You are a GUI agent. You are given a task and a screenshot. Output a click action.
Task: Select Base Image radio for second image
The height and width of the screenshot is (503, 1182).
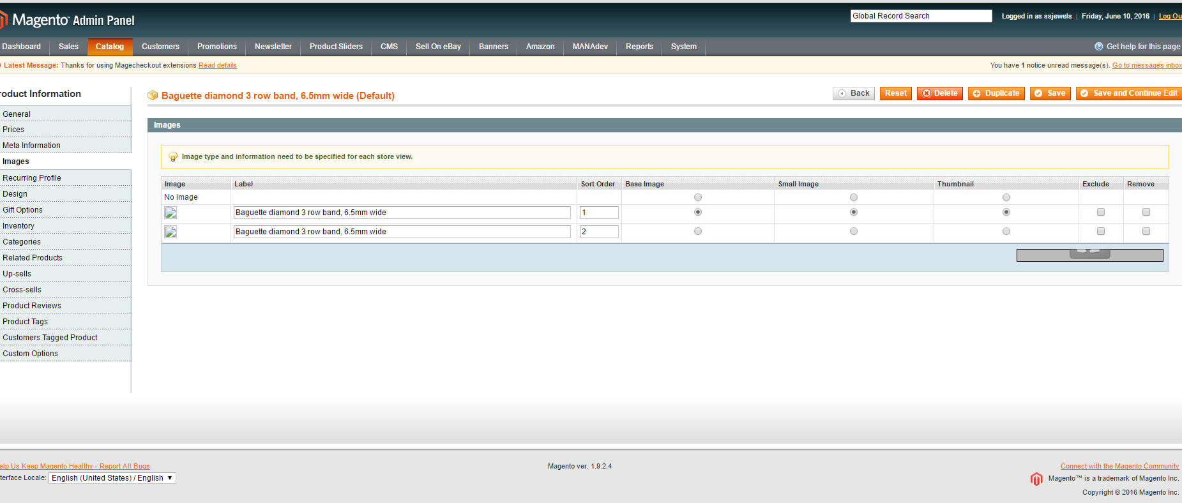click(697, 231)
